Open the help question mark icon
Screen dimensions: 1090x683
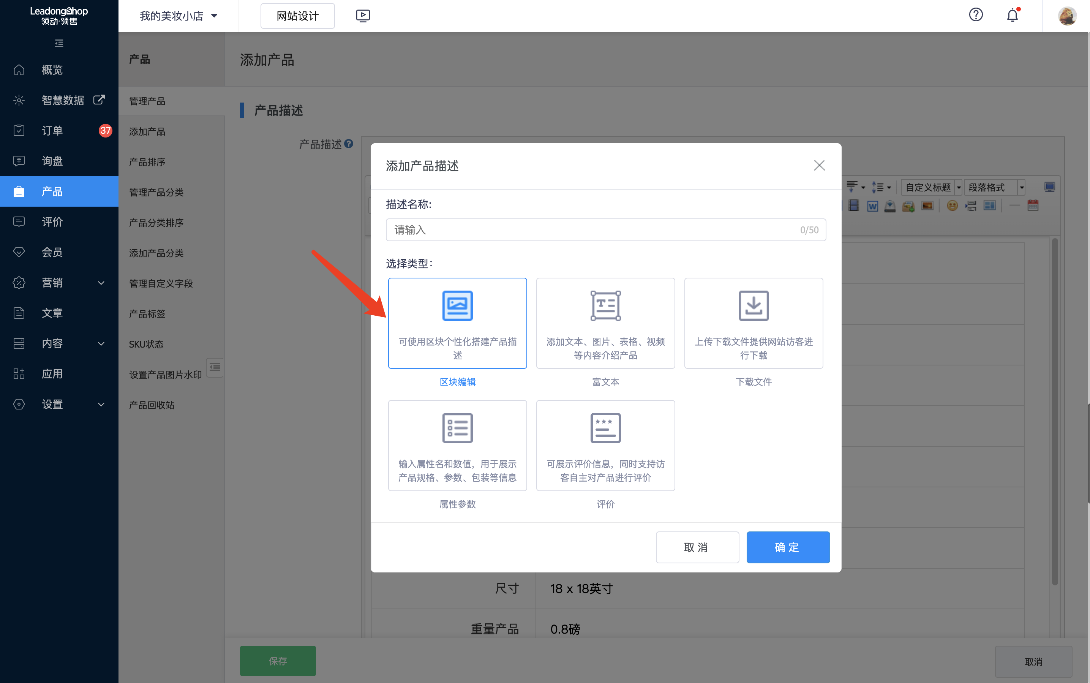975,15
